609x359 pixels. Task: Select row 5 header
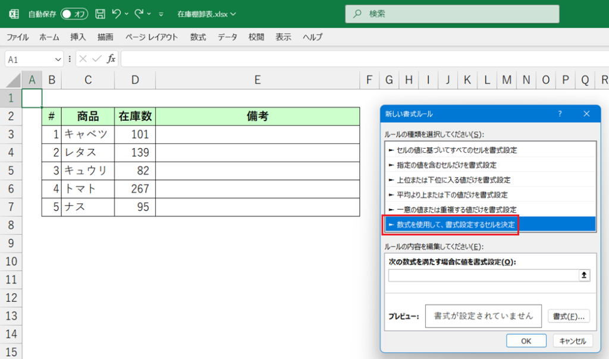pyautogui.click(x=11, y=171)
